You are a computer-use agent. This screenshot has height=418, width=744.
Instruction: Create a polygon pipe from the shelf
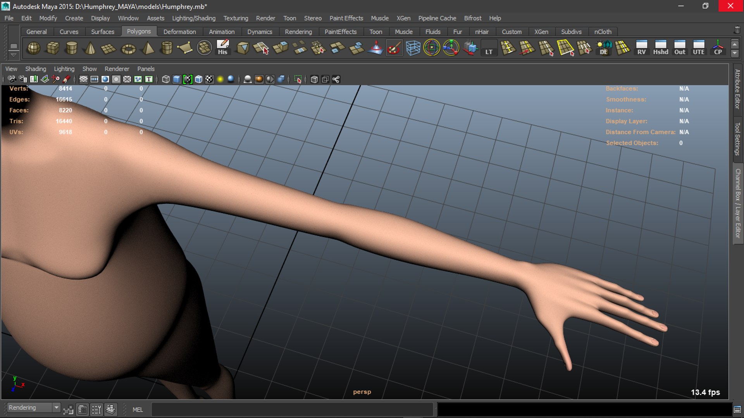coord(167,48)
